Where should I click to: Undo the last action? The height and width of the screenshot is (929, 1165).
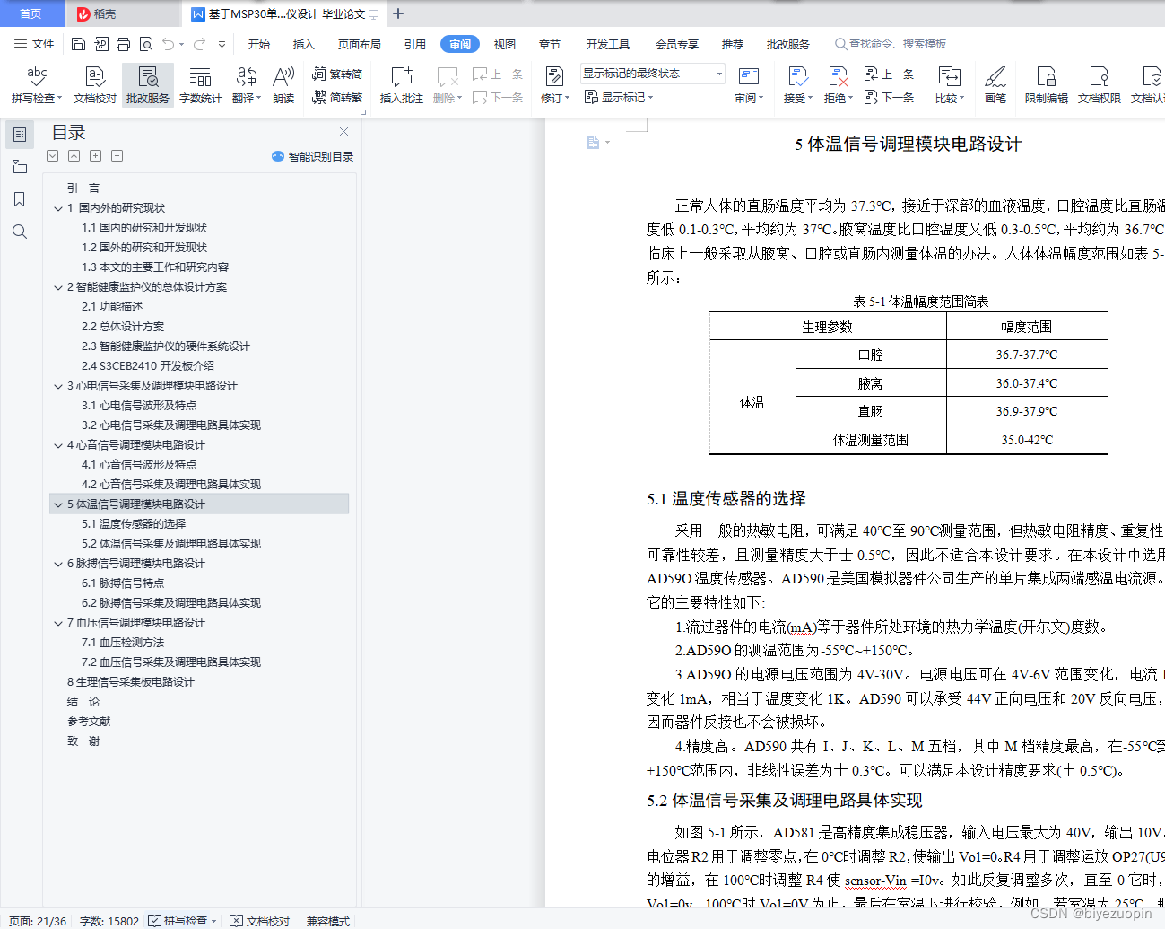(169, 44)
